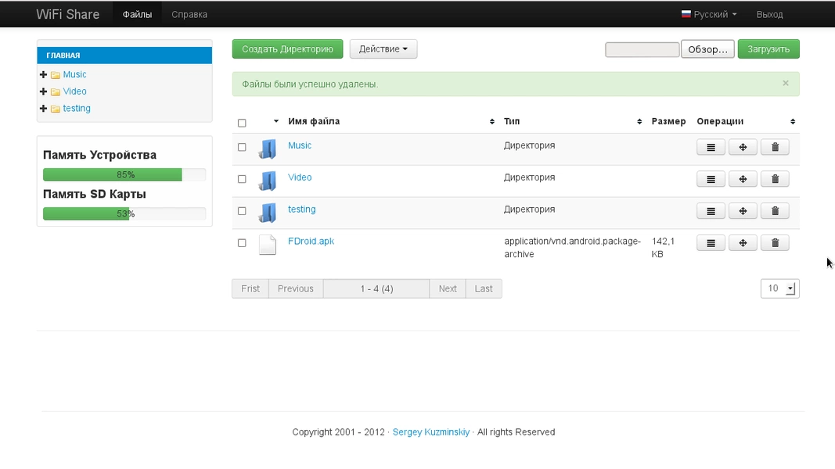
Task: Sort by Тип column arrows
Action: pyautogui.click(x=639, y=122)
